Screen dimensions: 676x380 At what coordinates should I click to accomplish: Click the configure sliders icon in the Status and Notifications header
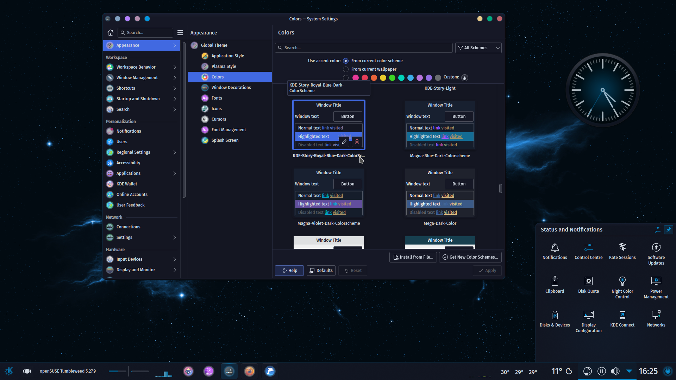[x=657, y=230]
